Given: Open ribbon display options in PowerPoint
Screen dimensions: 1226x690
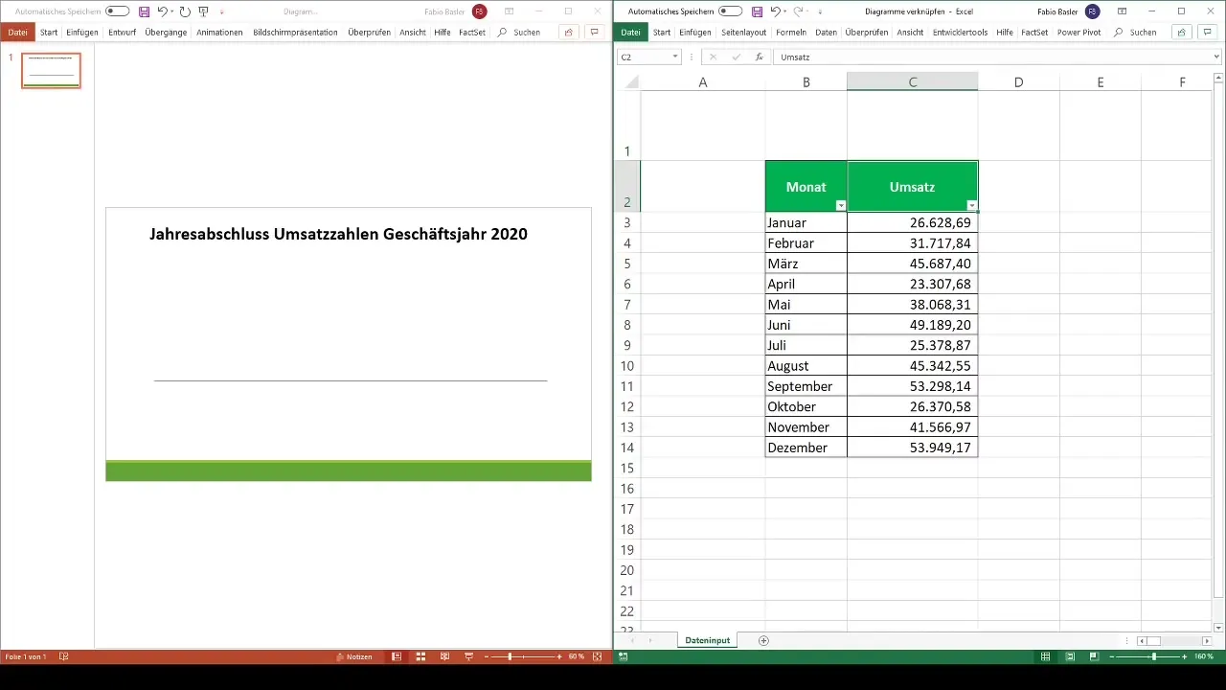Looking at the screenshot, I should [x=509, y=11].
